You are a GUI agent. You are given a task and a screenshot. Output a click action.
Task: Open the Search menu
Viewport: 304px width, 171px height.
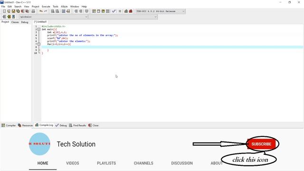[18, 6]
